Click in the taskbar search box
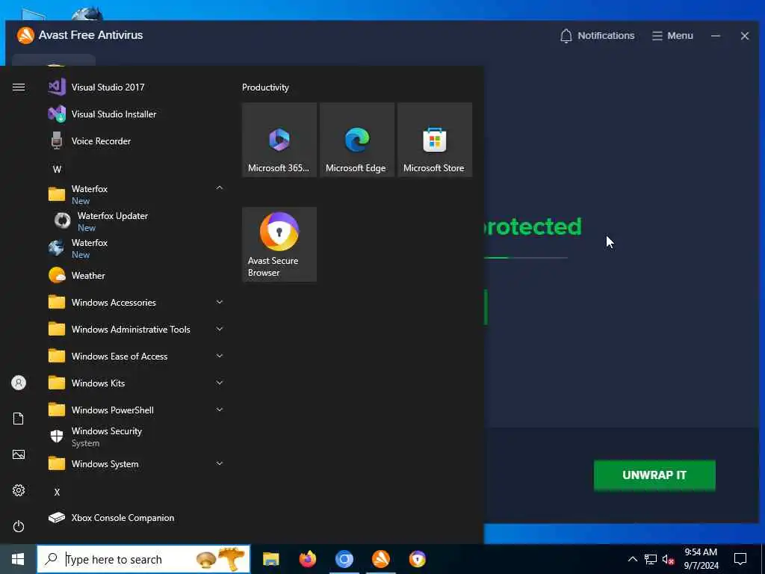Viewport: 765px width, 574px height. coord(143,559)
